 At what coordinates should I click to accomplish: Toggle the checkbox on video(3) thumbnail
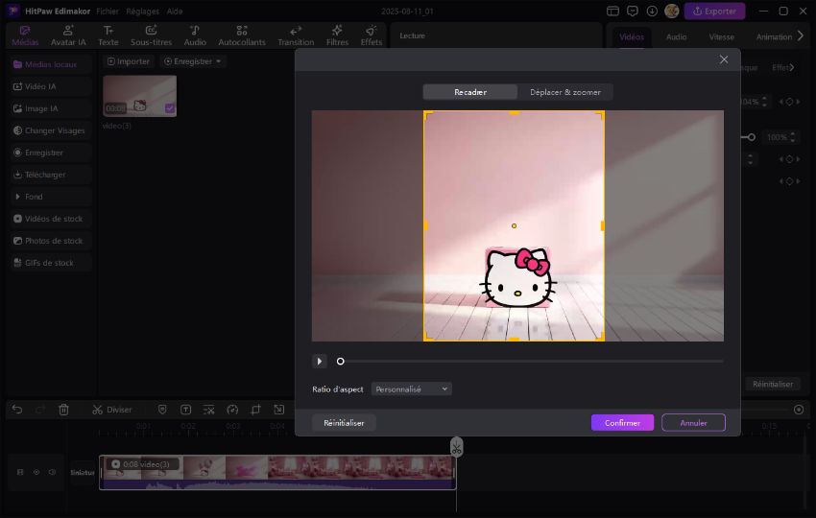[170, 108]
